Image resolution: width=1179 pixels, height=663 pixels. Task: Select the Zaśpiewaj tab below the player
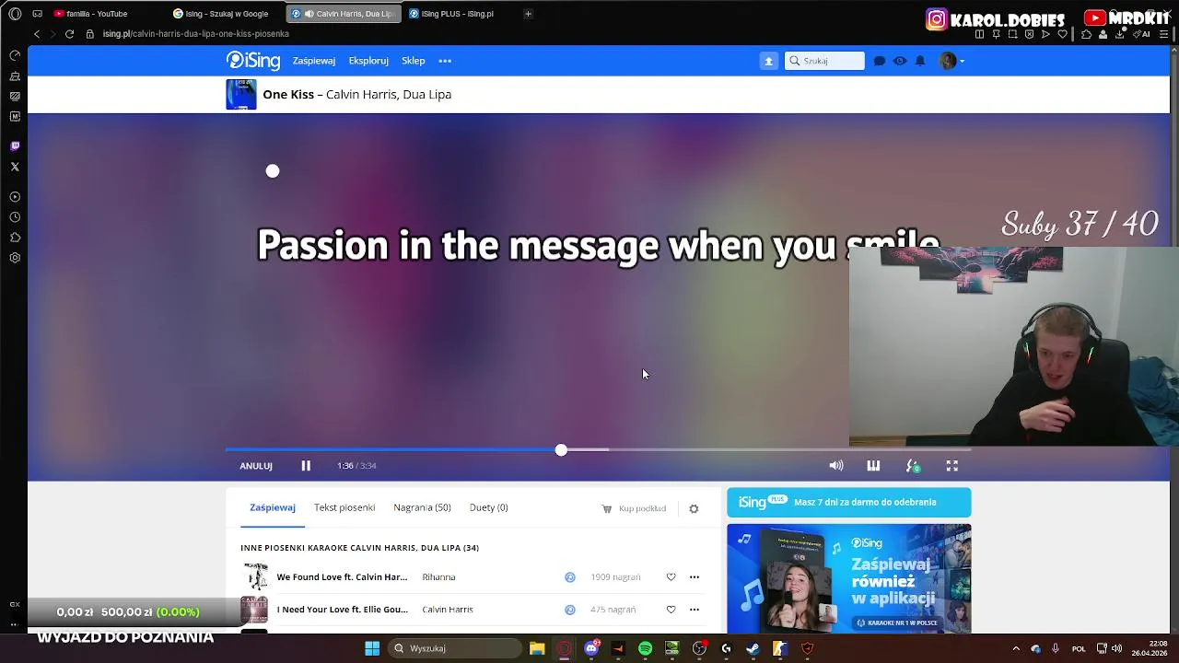[273, 507]
